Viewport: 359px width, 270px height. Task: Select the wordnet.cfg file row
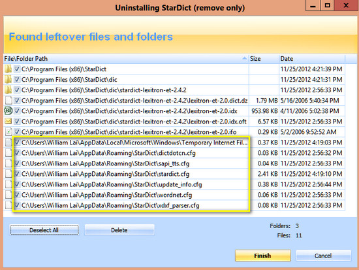[174, 195]
